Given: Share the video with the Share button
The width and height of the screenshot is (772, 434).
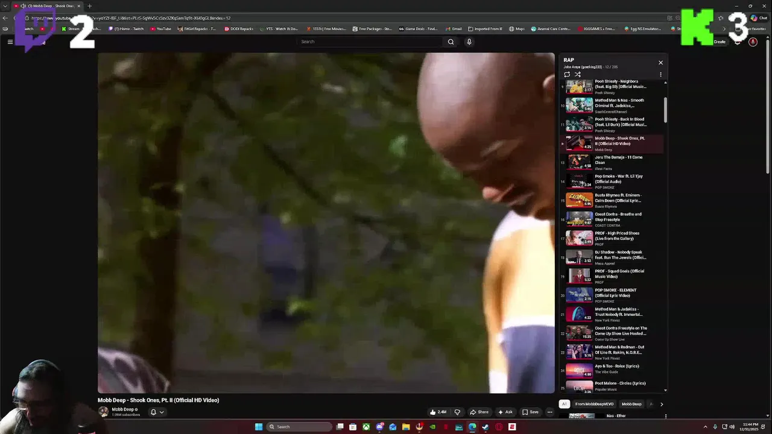Looking at the screenshot, I should [479, 412].
